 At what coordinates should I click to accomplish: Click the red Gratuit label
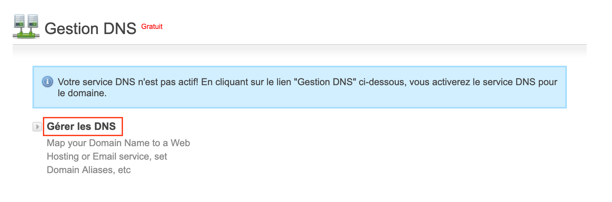152,27
